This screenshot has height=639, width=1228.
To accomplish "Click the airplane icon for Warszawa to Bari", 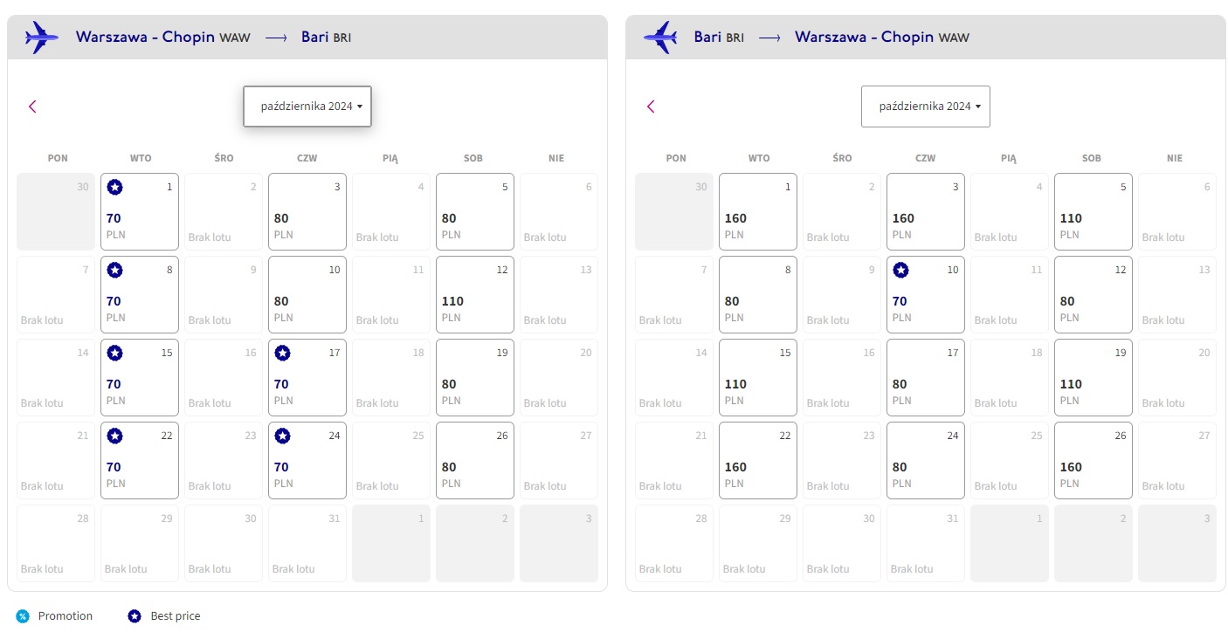I will click(42, 38).
